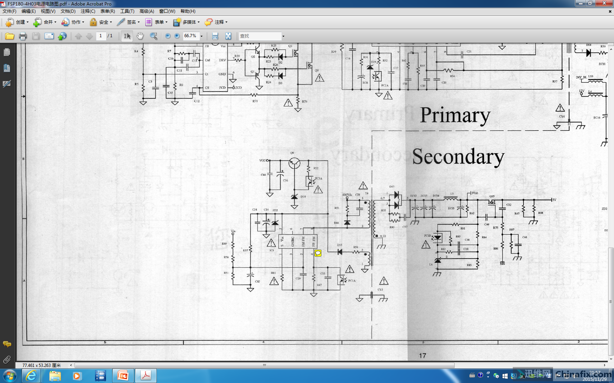Open the Bookmarks panel in left sidebar

(x=7, y=68)
